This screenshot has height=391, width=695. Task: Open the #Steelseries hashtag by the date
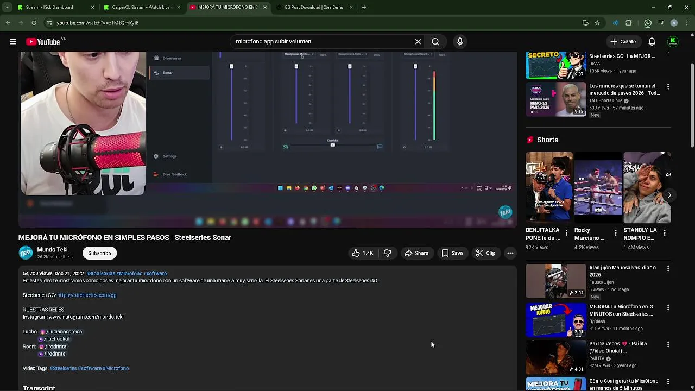pyautogui.click(x=100, y=274)
